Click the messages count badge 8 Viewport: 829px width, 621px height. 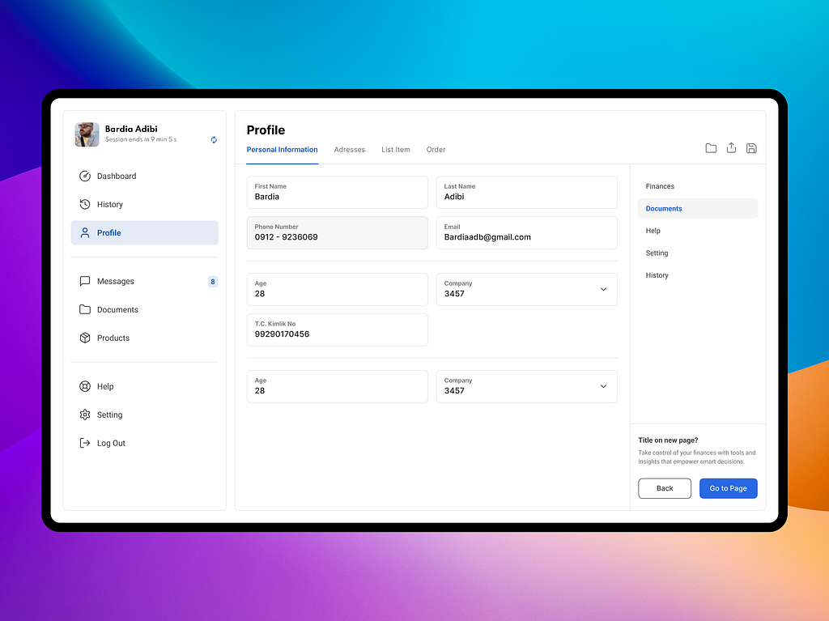(213, 282)
